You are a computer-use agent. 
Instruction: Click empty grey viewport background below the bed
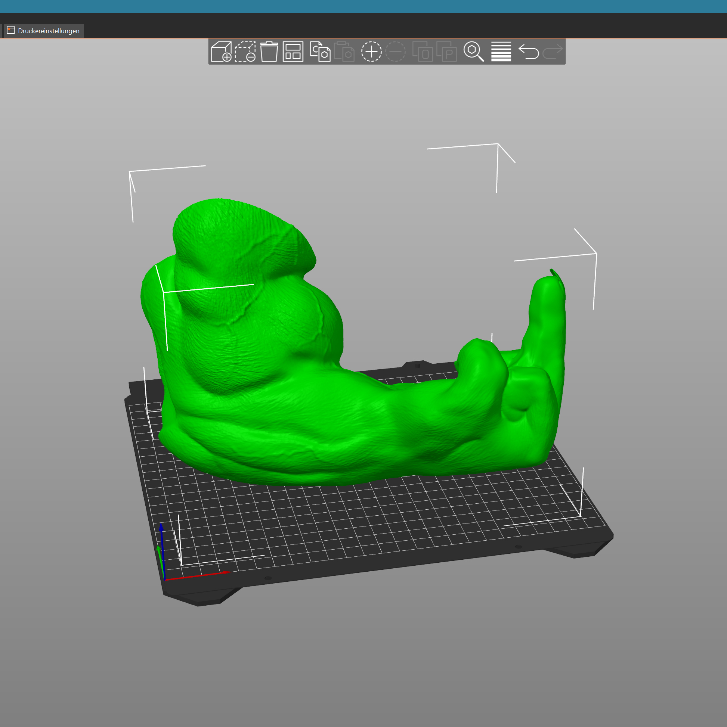pos(377,659)
